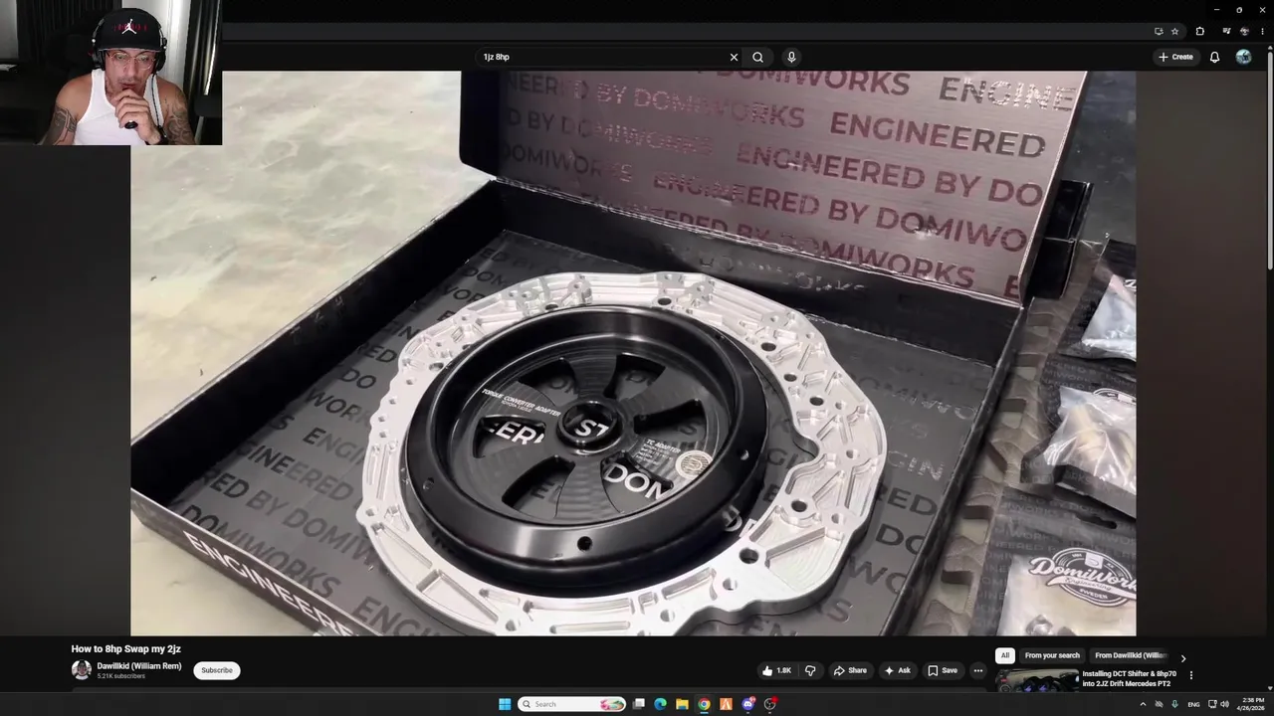This screenshot has height=716, width=1274.
Task: Open options menu for DCT Shifter video
Action: pyautogui.click(x=1190, y=675)
